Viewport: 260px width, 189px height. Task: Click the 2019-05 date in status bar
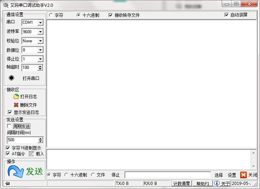point(241,183)
